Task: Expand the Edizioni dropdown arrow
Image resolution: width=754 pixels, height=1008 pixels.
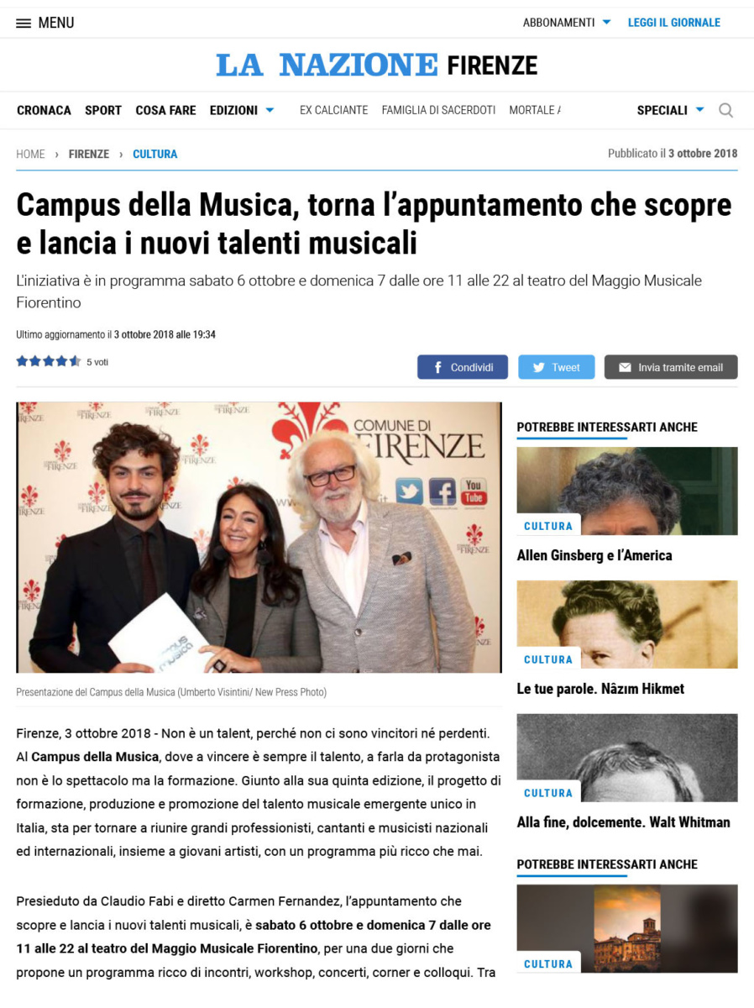Action: 270,110
